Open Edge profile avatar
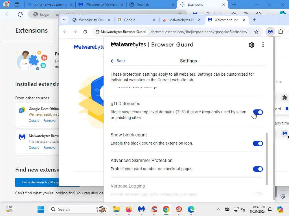This screenshot has height=216, width=289. pos(6,4)
